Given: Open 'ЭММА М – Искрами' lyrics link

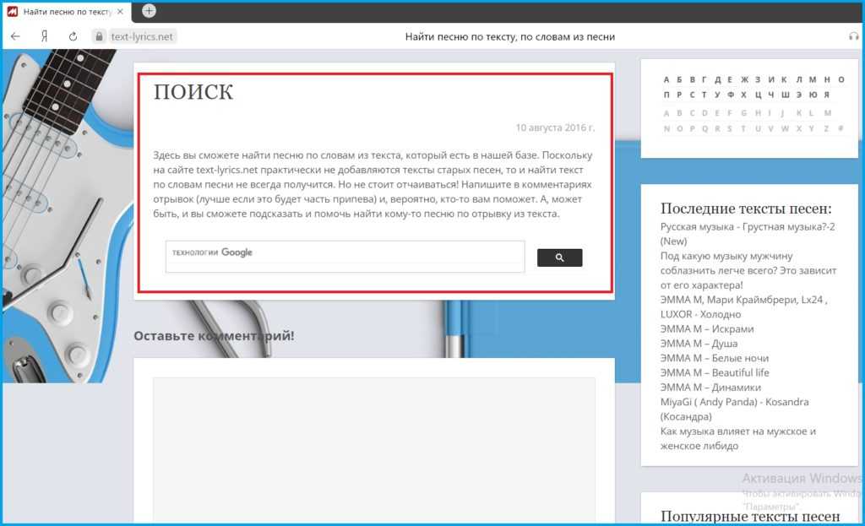Looking at the screenshot, I should (707, 328).
